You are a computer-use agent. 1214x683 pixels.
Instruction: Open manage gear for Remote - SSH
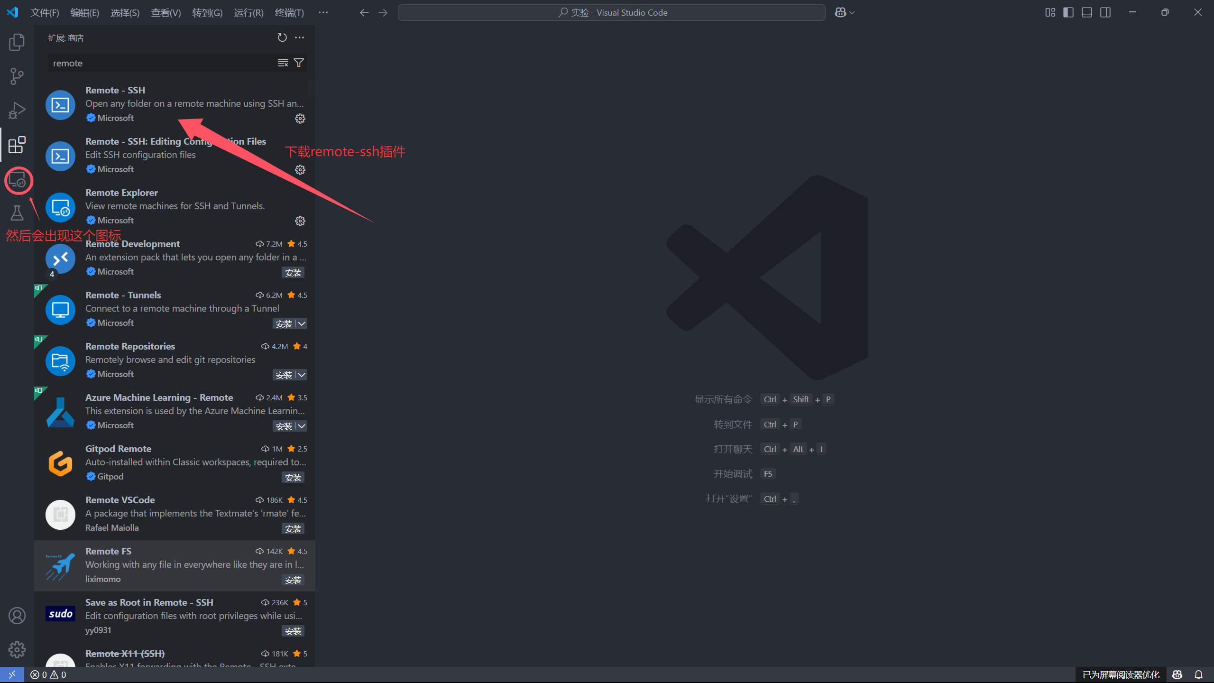pyautogui.click(x=300, y=119)
